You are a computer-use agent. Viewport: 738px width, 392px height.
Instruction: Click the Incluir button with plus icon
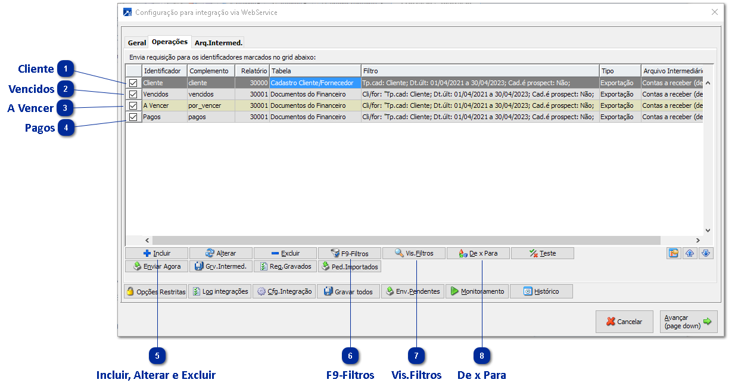click(157, 253)
